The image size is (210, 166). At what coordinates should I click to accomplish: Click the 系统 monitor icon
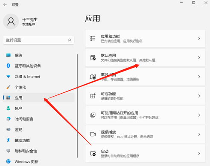pos(9,55)
